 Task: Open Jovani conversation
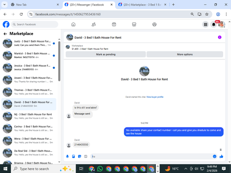pos(29,80)
